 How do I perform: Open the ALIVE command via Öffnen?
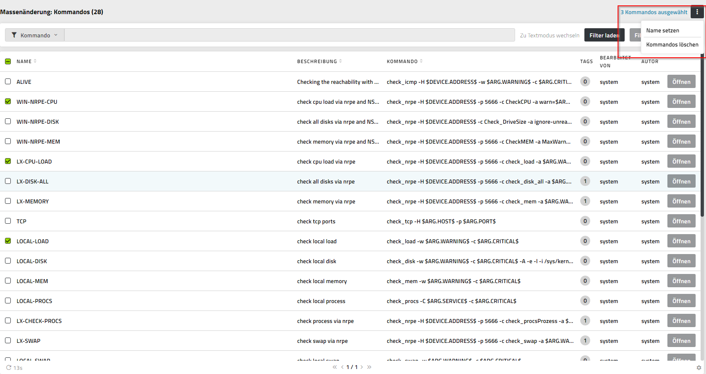coord(681,81)
